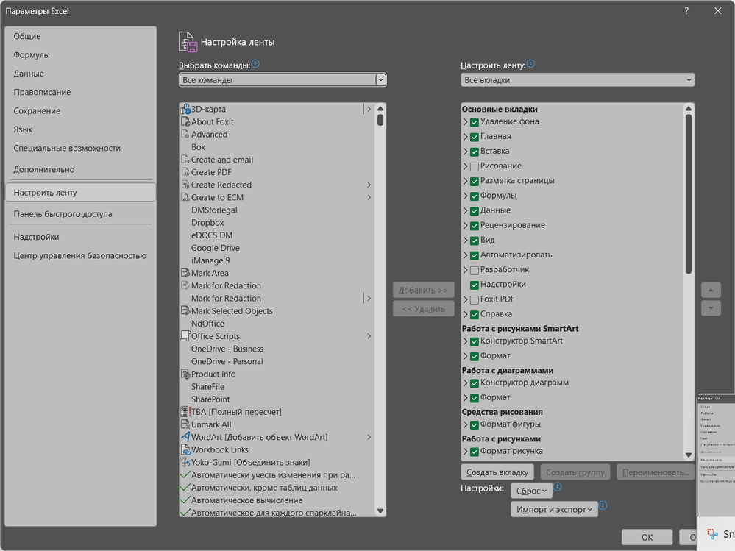This screenshot has height=551, width=735.
Task: Open the Все команды dropdown
Action: (x=283, y=80)
